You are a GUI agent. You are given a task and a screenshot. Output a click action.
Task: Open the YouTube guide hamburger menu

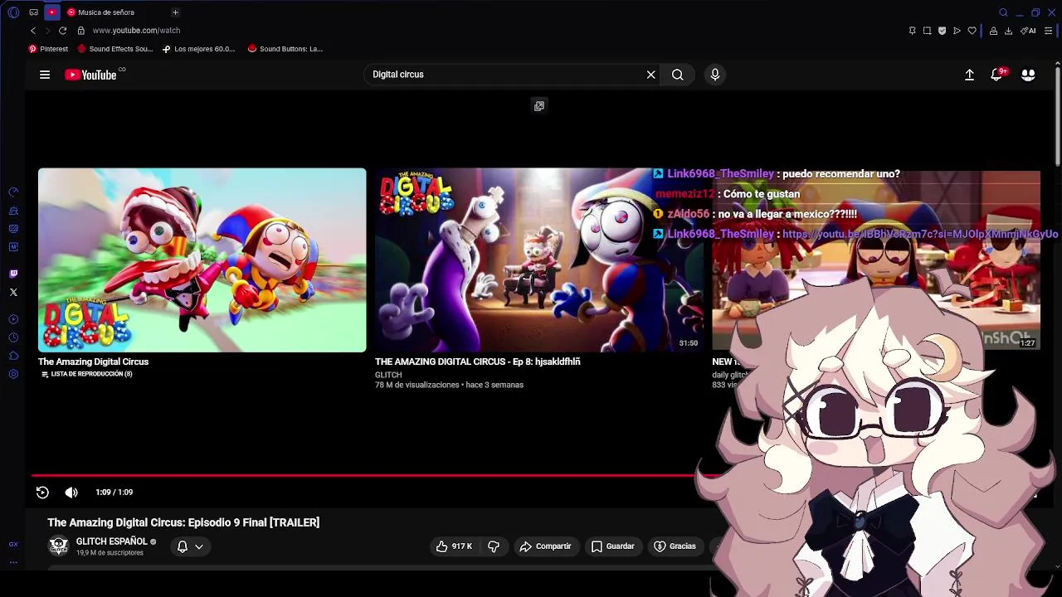(x=45, y=75)
